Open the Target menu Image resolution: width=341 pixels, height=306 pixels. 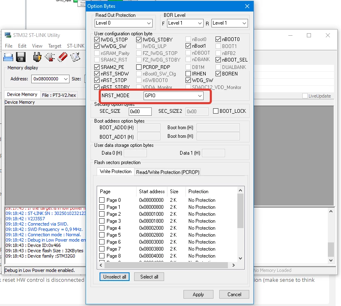(55, 46)
